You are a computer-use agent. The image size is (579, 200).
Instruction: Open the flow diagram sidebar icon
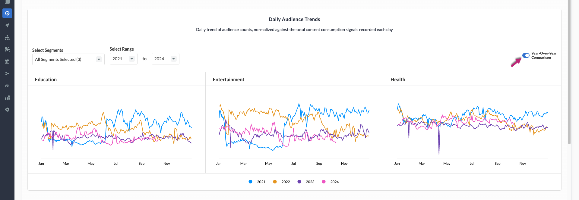[7, 73]
